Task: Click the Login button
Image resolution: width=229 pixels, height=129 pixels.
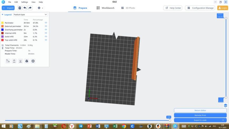Action: click(223, 8)
